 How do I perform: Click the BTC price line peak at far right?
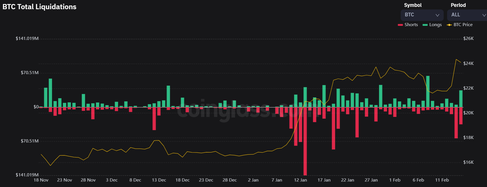(456, 59)
